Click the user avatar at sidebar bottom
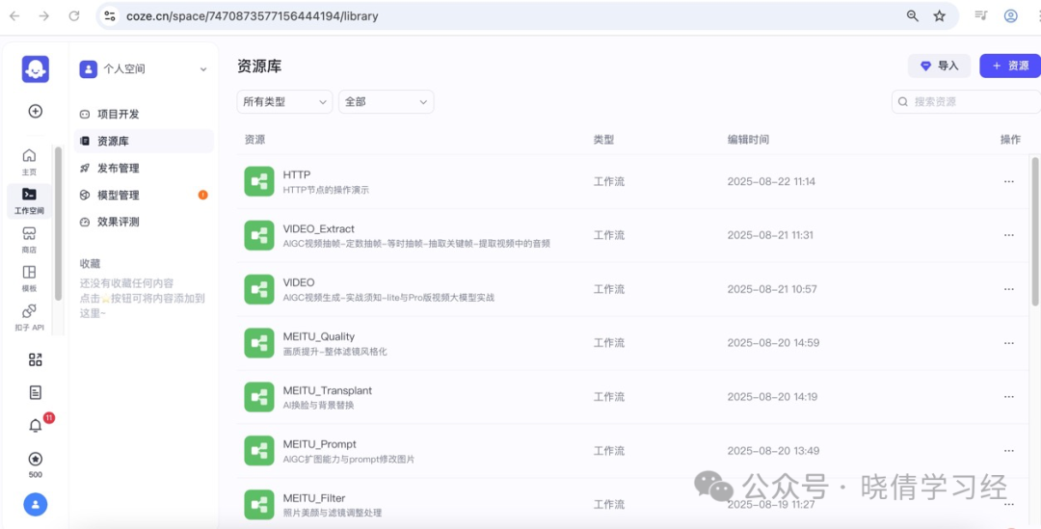The width and height of the screenshot is (1041, 529). pos(36,505)
